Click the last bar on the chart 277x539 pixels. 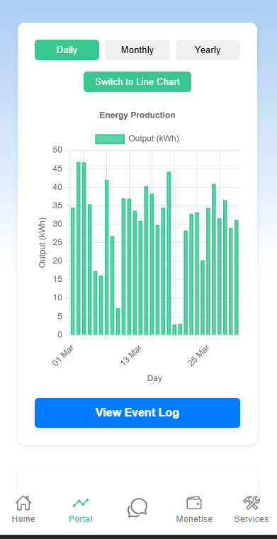(x=237, y=278)
